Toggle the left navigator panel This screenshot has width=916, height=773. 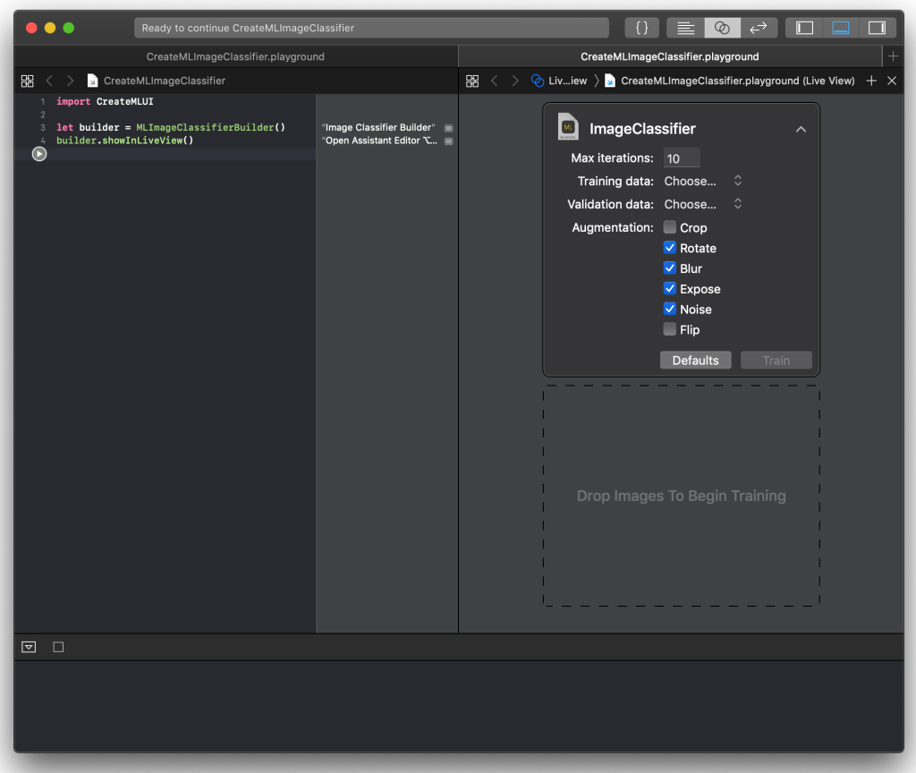pos(804,28)
